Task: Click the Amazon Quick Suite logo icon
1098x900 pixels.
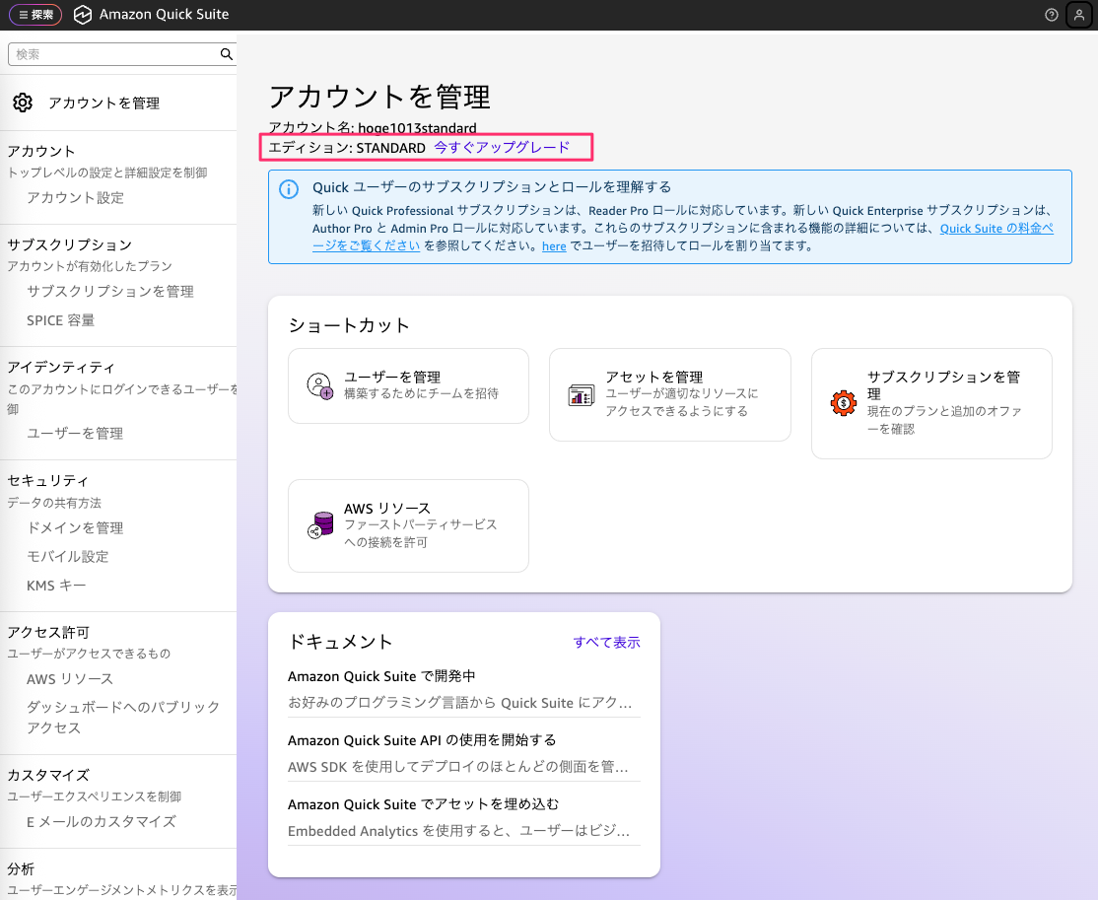Action: tap(83, 15)
